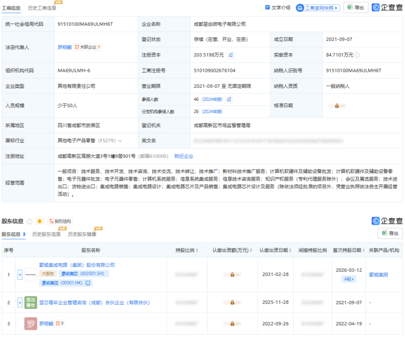Select 股东信息 3 sub-tab
The image size is (405, 338).
tap(14, 234)
